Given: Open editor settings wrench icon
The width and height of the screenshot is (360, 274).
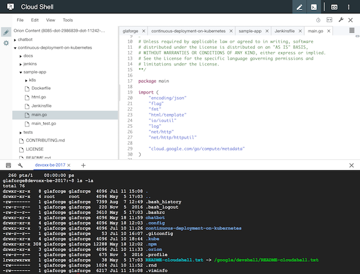Looking at the screenshot, I should click(x=341, y=20).
